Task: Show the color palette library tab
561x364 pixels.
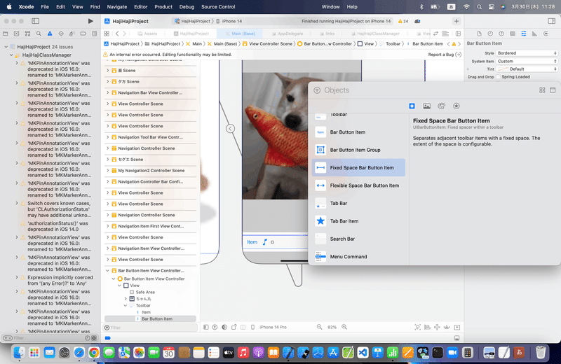Action: (x=442, y=106)
